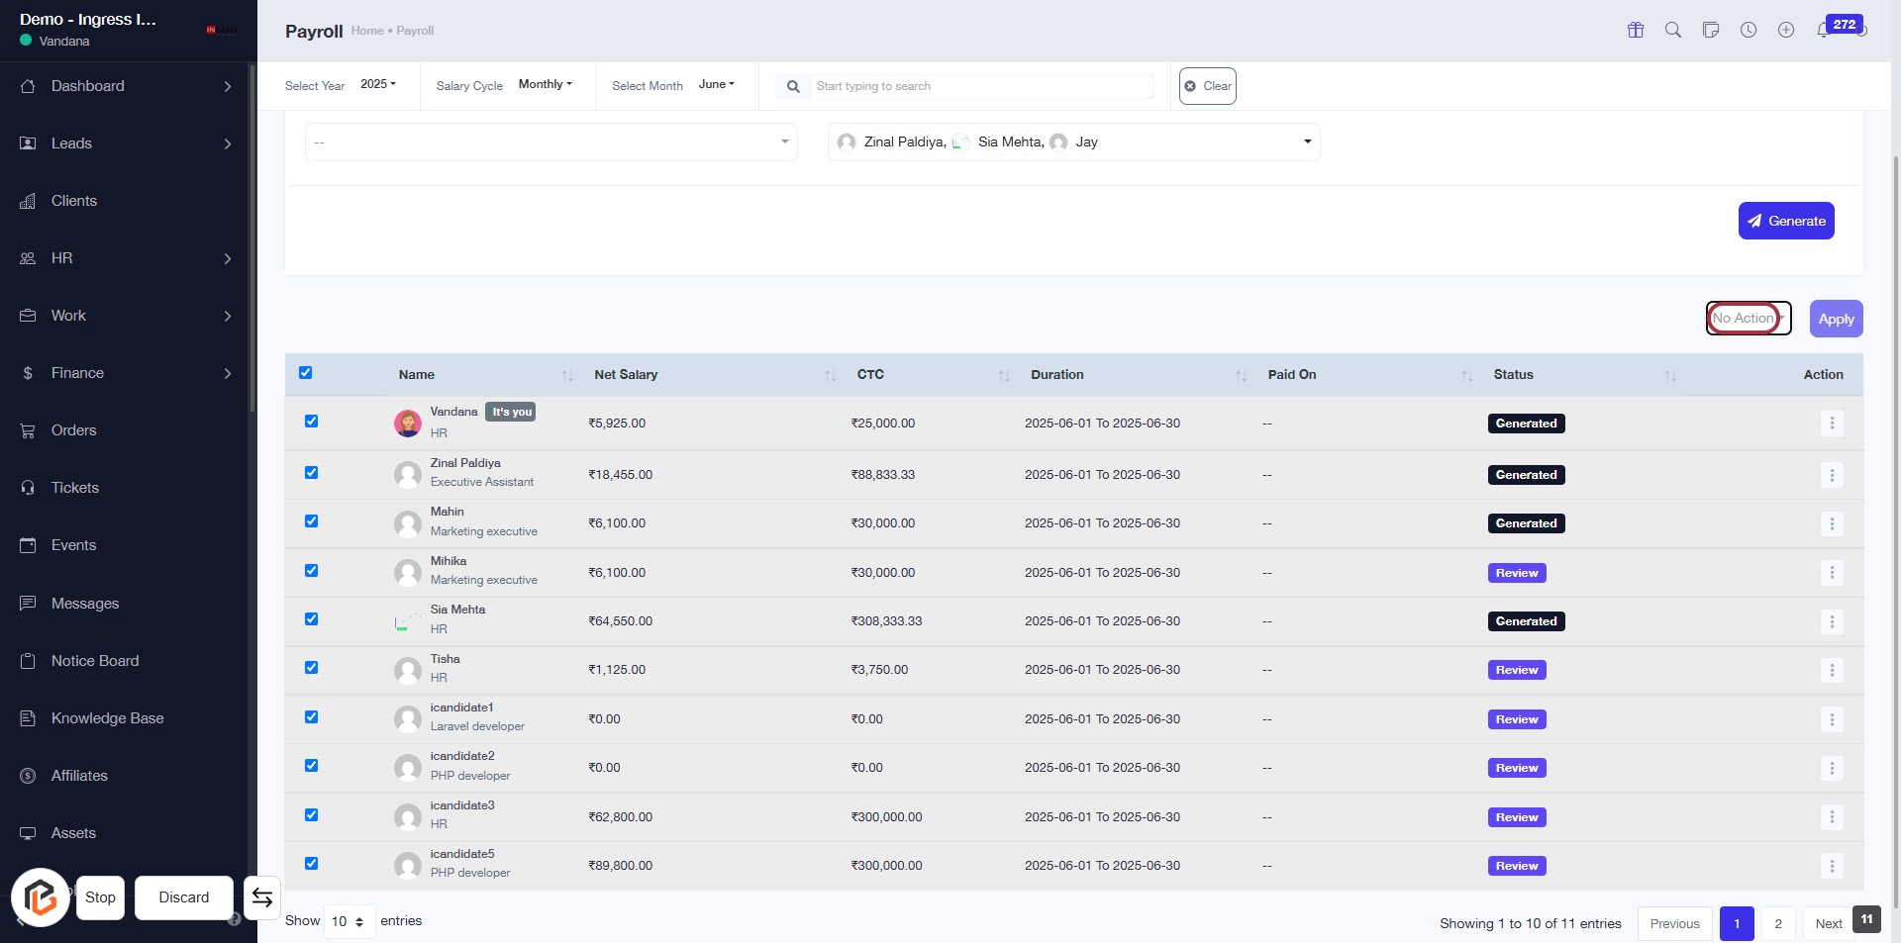Image resolution: width=1901 pixels, height=943 pixels.
Task: Uncheck the checkbox for icandidate5 row
Action: 311,864
